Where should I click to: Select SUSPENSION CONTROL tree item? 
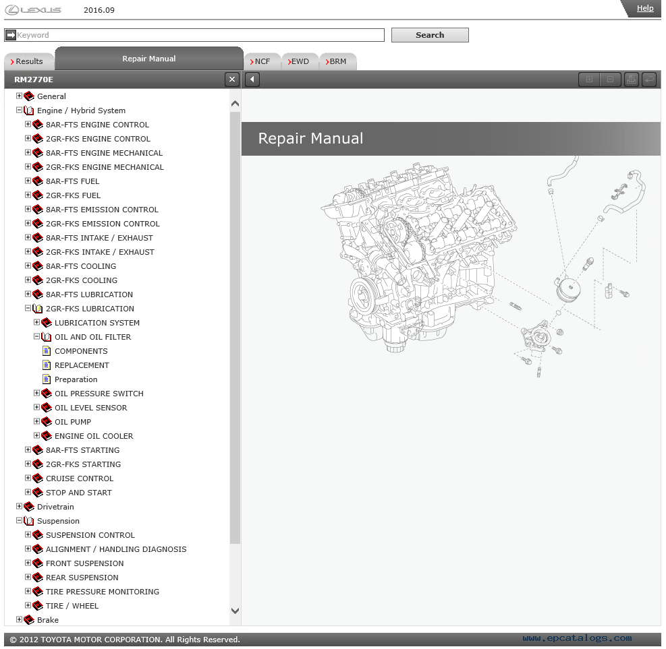90,535
